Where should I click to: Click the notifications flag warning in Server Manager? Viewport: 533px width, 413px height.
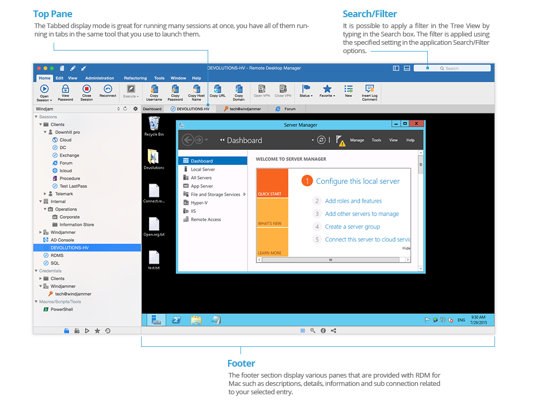340,140
